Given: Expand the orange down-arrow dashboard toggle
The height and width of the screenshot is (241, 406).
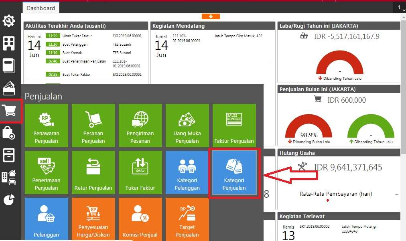Looking at the screenshot, I should 211,16.
